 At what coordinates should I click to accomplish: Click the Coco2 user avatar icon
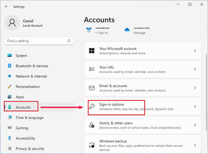[12, 23]
